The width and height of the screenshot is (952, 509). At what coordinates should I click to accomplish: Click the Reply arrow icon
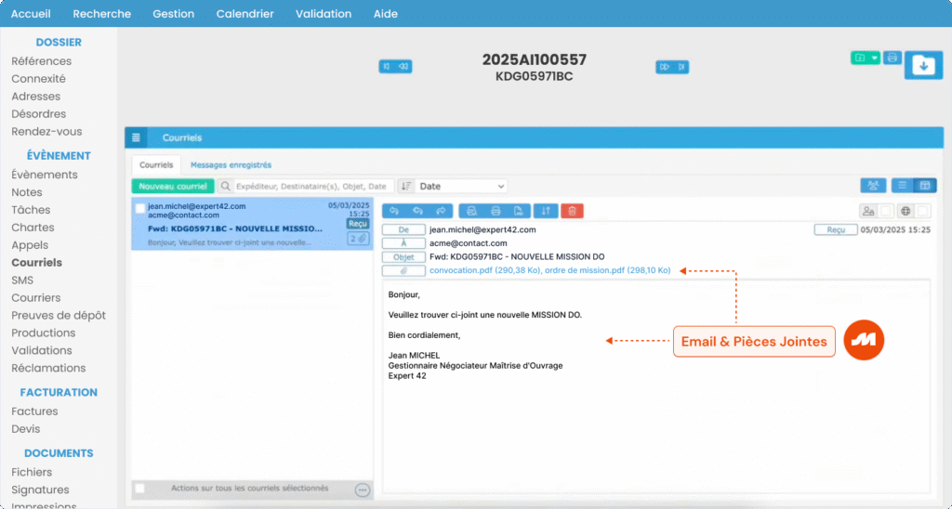click(394, 211)
